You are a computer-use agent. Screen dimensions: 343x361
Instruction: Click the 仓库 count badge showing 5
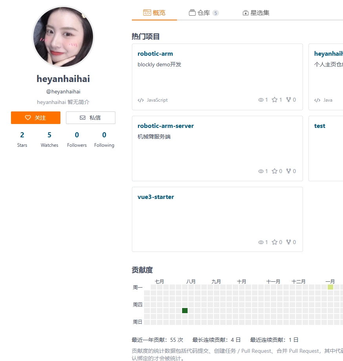pos(215,13)
